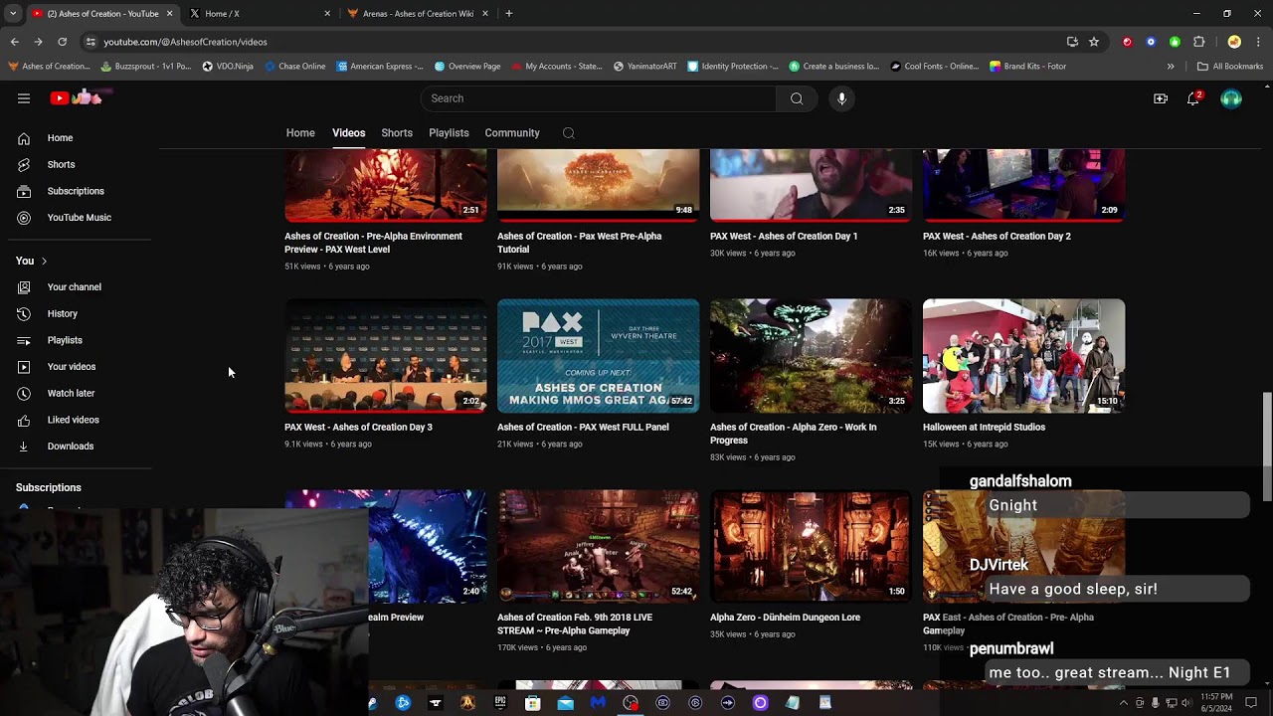
Task: Open channel Shorts tab
Action: click(397, 133)
